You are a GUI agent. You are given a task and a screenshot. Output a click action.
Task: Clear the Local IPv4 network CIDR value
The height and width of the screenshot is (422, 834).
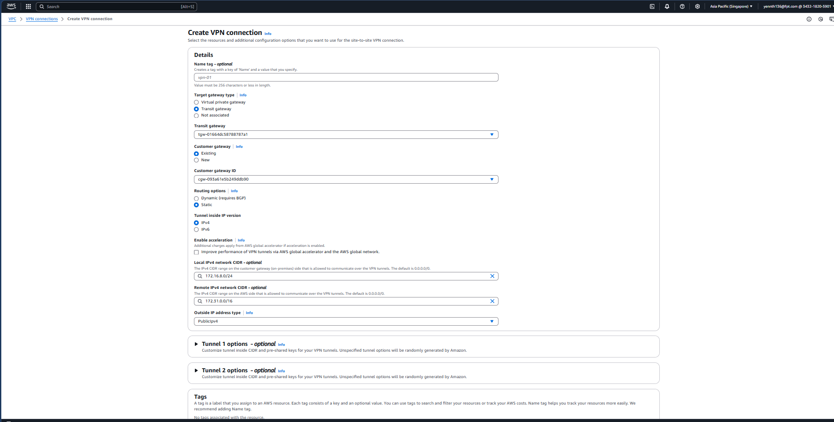pos(492,276)
